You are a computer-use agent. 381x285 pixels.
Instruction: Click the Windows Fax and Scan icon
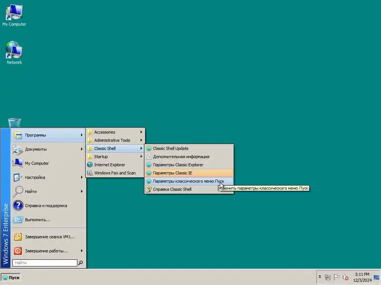(90, 173)
